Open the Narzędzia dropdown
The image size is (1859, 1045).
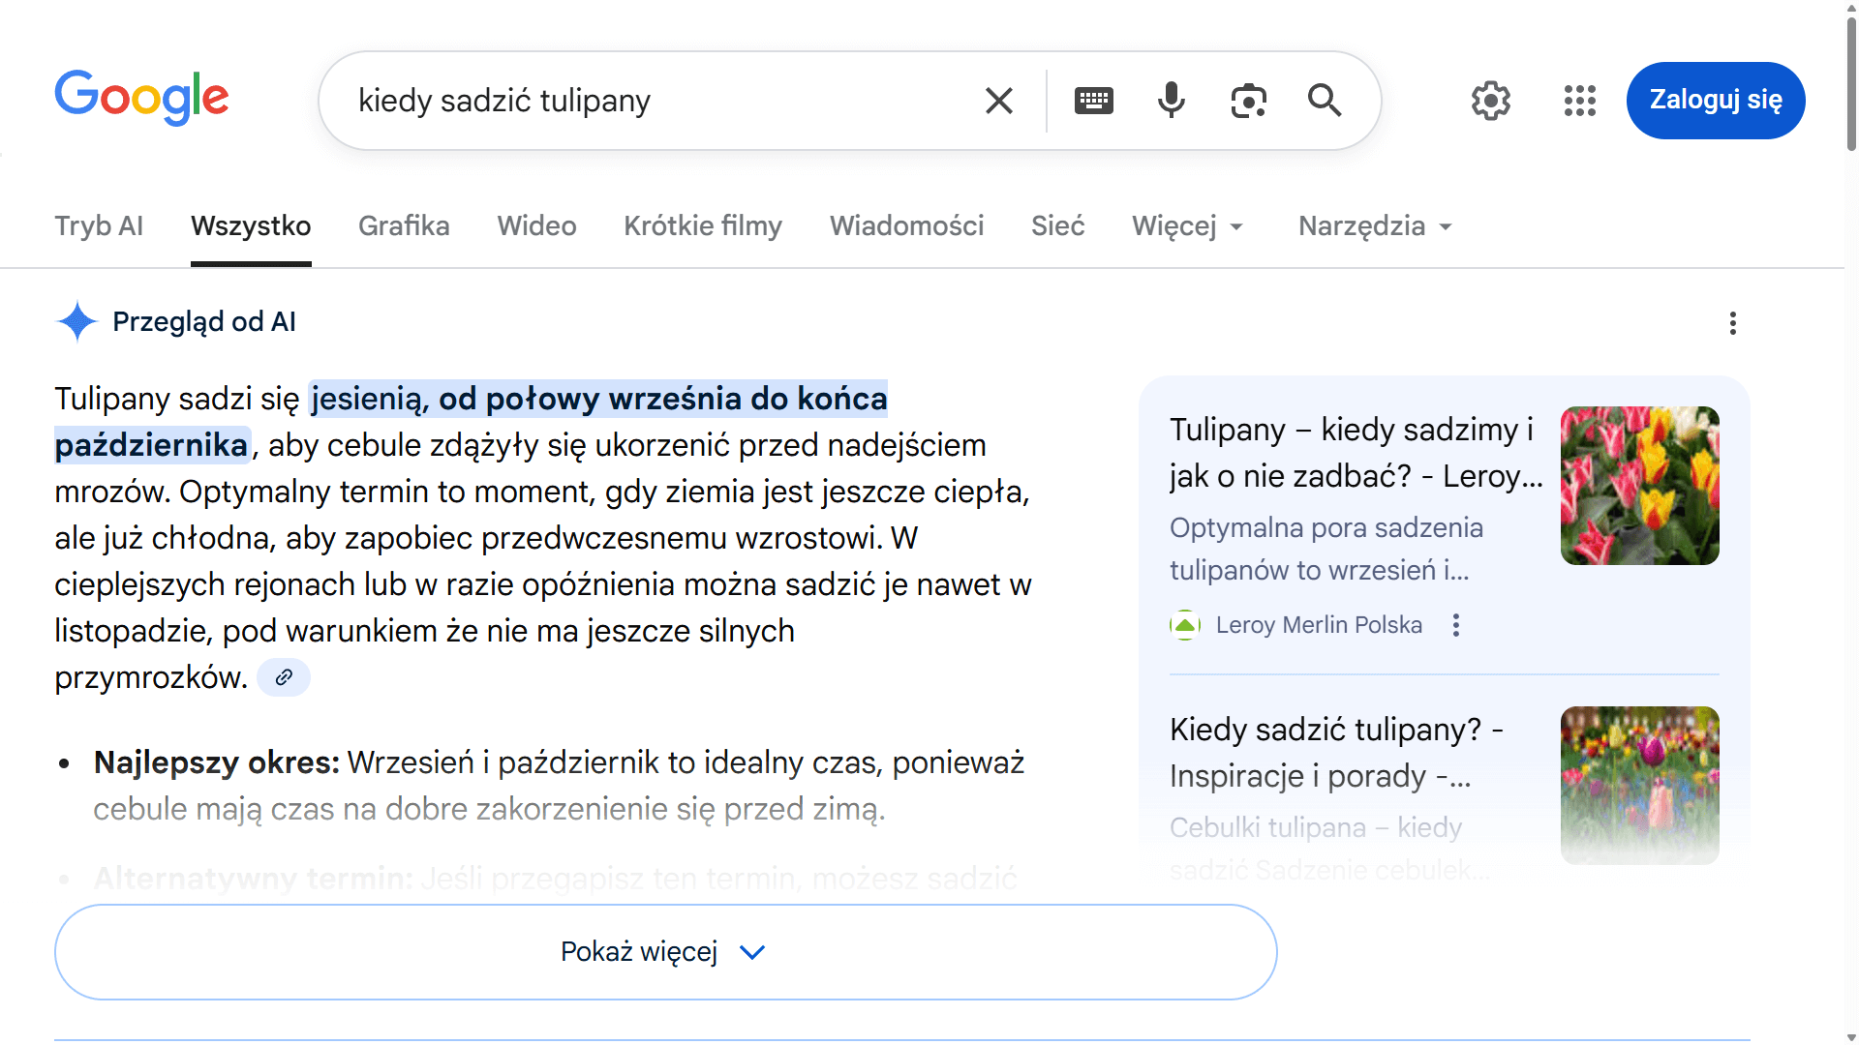tap(1375, 226)
